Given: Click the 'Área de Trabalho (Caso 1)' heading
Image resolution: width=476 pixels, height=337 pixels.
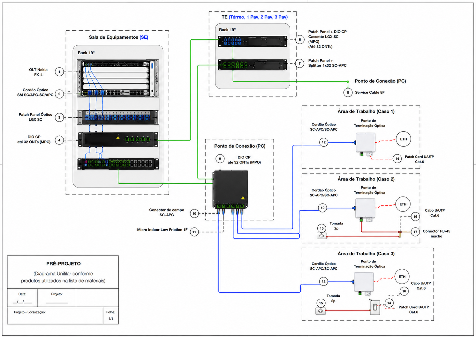Looking at the screenshot, I should 366,111.
